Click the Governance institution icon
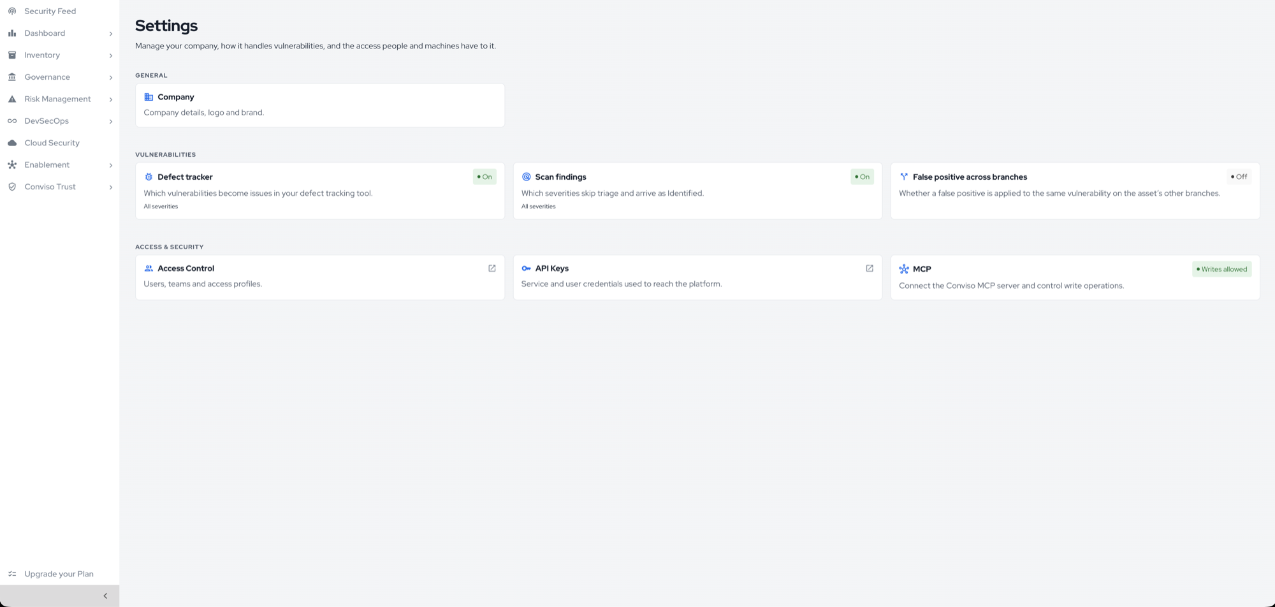 point(12,77)
